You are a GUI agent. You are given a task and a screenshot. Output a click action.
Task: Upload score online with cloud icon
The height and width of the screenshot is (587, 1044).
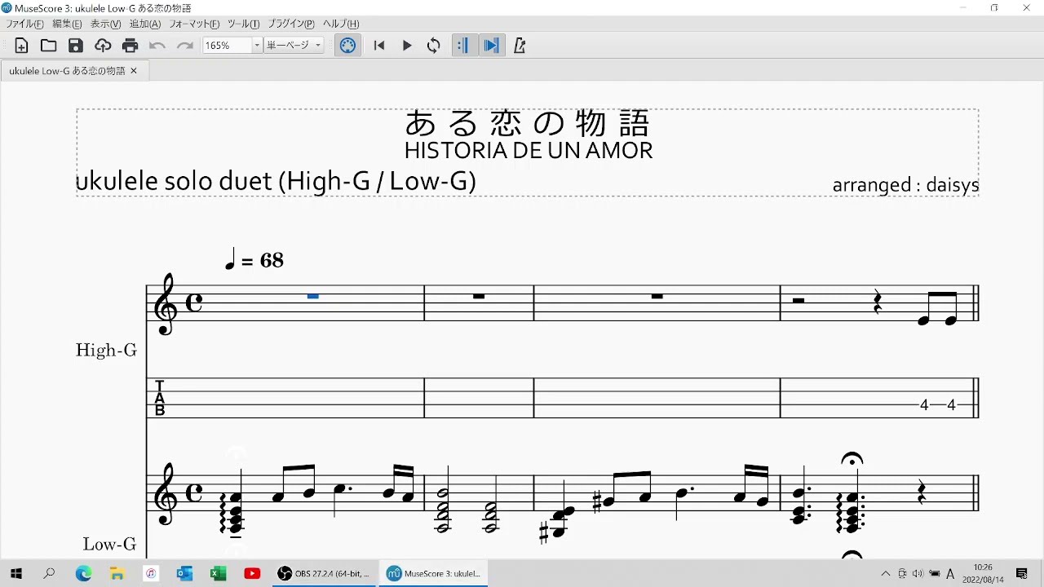coord(103,46)
